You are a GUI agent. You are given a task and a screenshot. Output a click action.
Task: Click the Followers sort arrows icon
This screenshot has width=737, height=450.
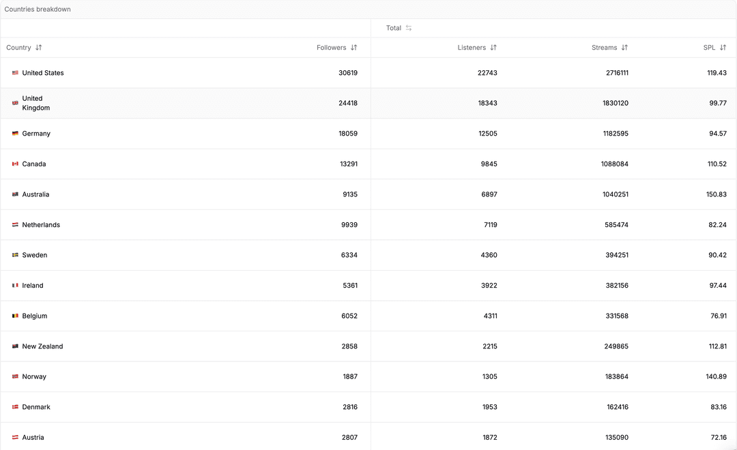click(353, 48)
